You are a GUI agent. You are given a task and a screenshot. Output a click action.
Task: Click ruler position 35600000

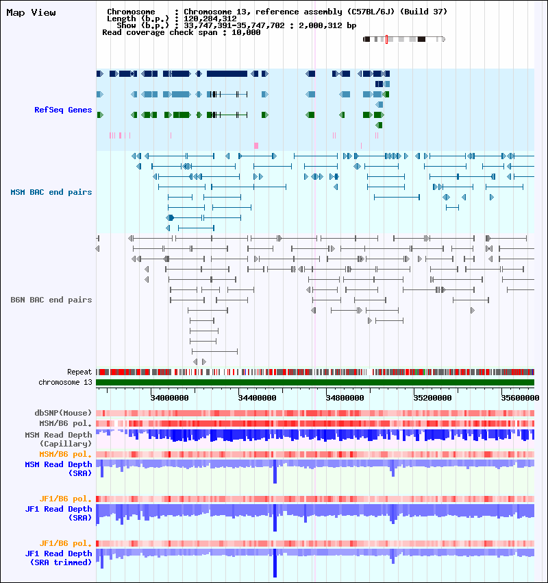[520, 398]
